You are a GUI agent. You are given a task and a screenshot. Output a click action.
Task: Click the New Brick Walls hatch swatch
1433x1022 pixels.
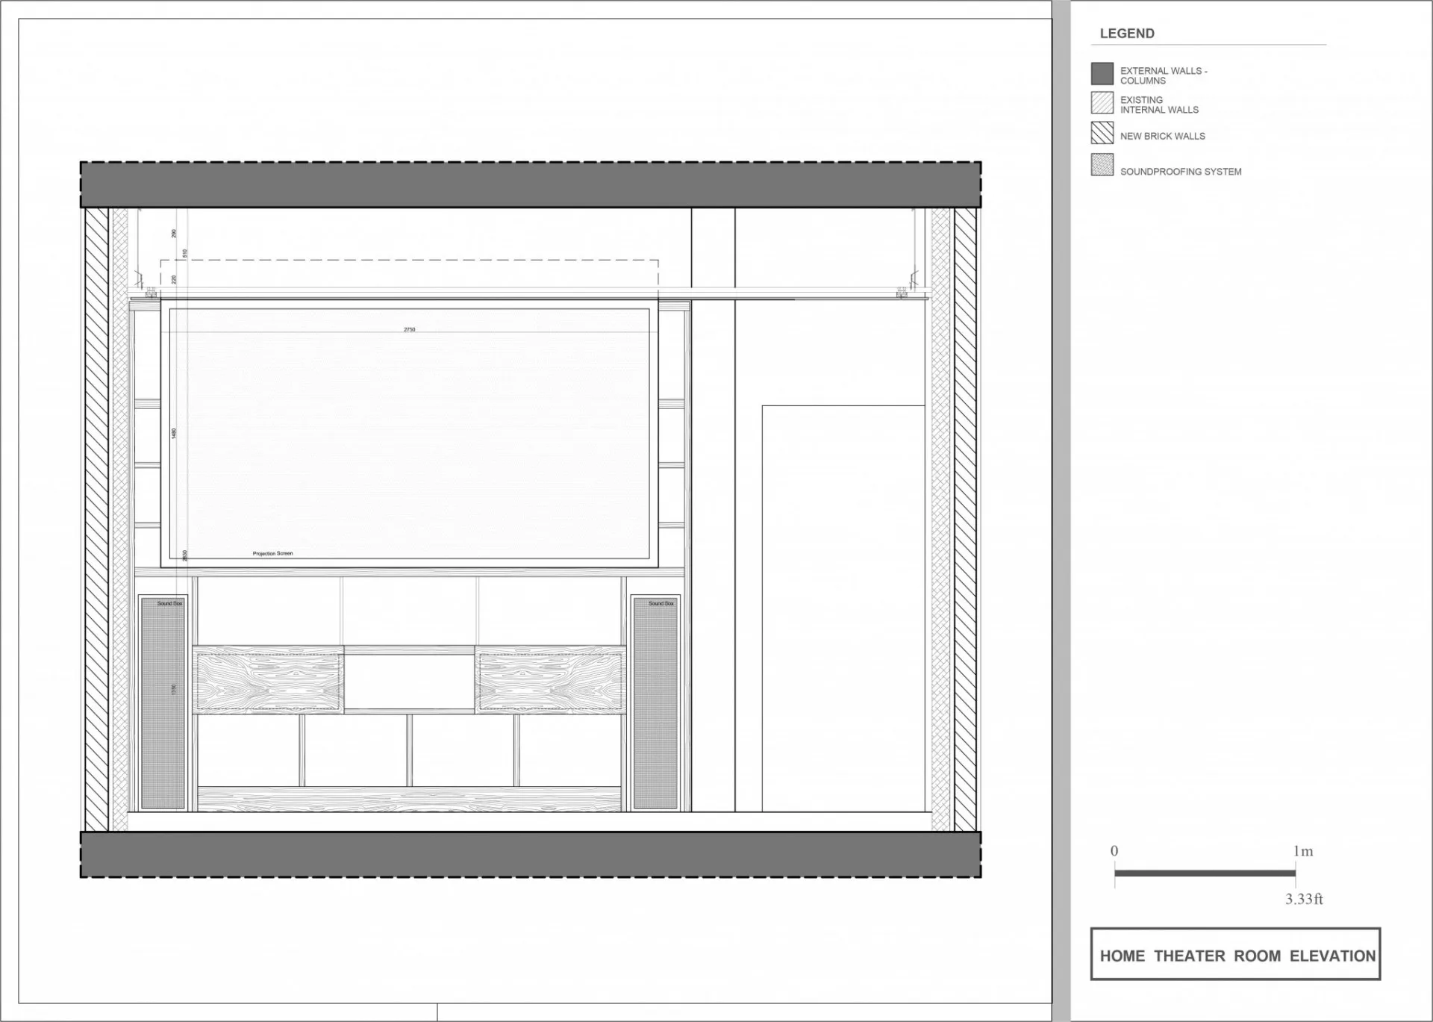point(1102,133)
